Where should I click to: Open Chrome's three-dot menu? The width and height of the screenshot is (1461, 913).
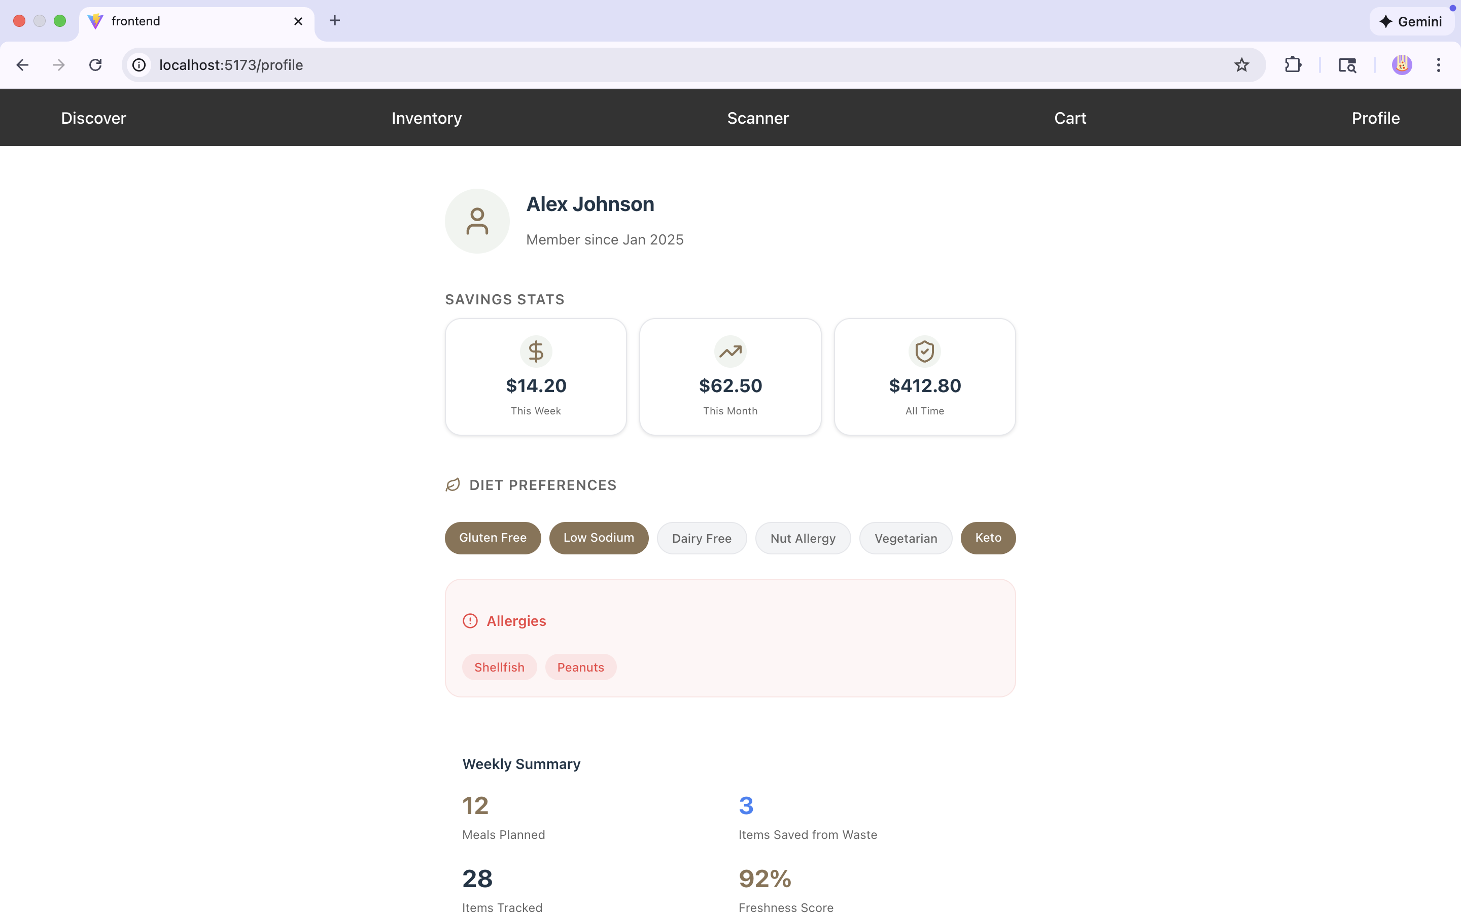pos(1438,64)
